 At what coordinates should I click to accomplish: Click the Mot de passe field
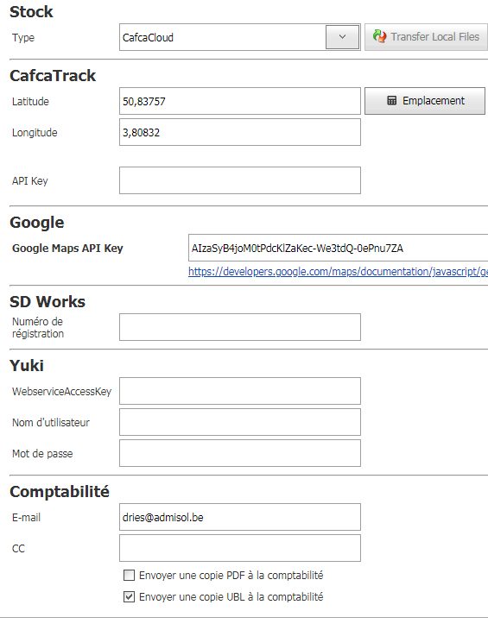tap(239, 453)
